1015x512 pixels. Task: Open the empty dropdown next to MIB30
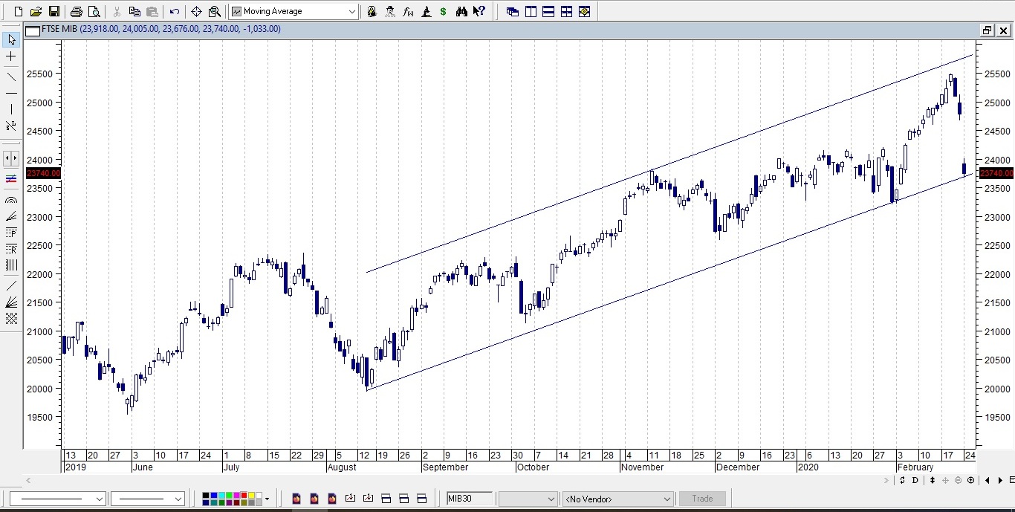[528, 499]
